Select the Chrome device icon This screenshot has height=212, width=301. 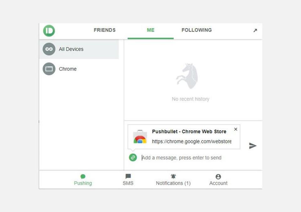pos(49,69)
